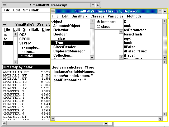169x127 pixels.
Task: Select the ifFalse:ifTrue: method
Action: click(x=135, y=51)
